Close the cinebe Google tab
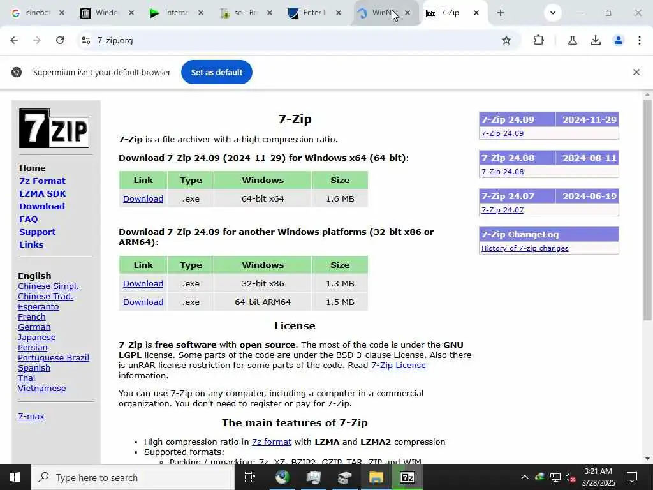Screen dimensions: 653x490 coord(62,13)
